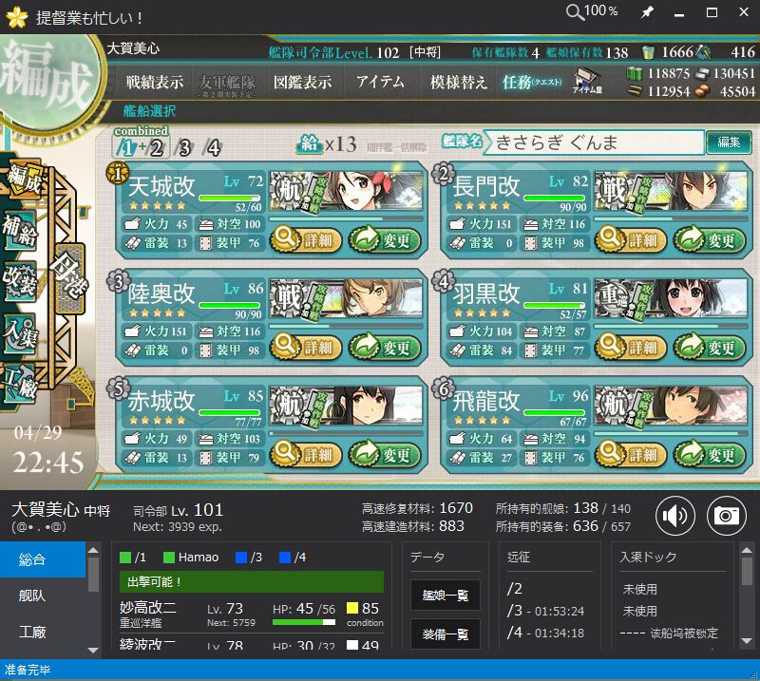
Task: Open the 戦績表示 menu
Action: point(155,82)
